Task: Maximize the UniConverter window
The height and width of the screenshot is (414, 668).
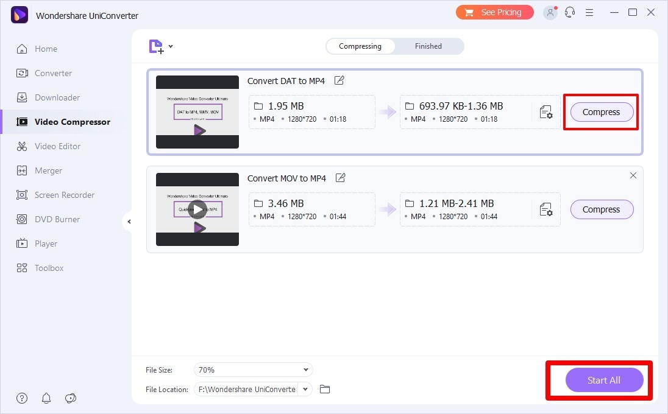Action: [x=633, y=12]
